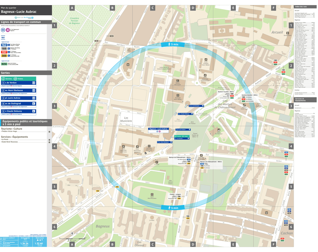This screenshot has height=252, width=318.
Task: Click the Objets trouvés suitcase icon
Action: [38, 240]
